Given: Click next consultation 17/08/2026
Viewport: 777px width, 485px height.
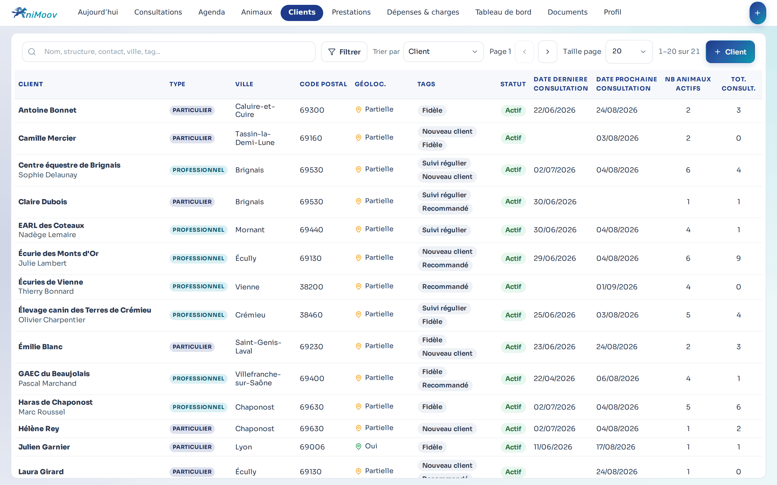Looking at the screenshot, I should 615,447.
